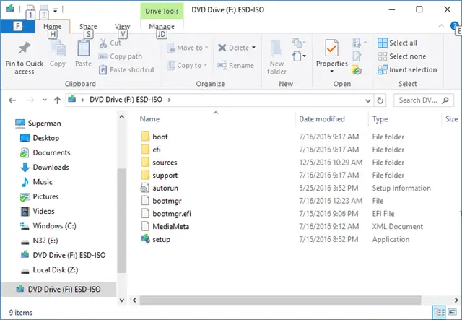Viewport: 462px width, 320px height.
Task: Click the Forward navigation arrow
Action: [x=30, y=100]
